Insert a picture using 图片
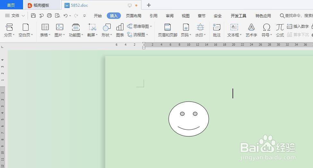 pyautogui.click(x=59, y=30)
